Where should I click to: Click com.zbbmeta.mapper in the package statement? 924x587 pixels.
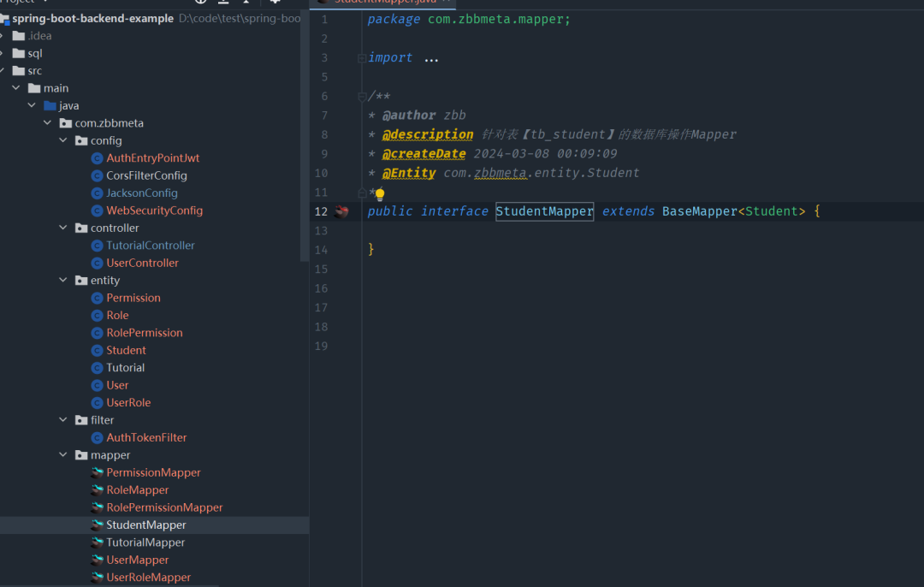click(x=495, y=20)
